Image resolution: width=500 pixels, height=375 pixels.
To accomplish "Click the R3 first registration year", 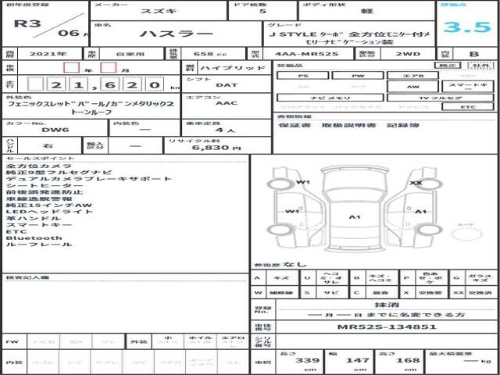I will 30,23.
